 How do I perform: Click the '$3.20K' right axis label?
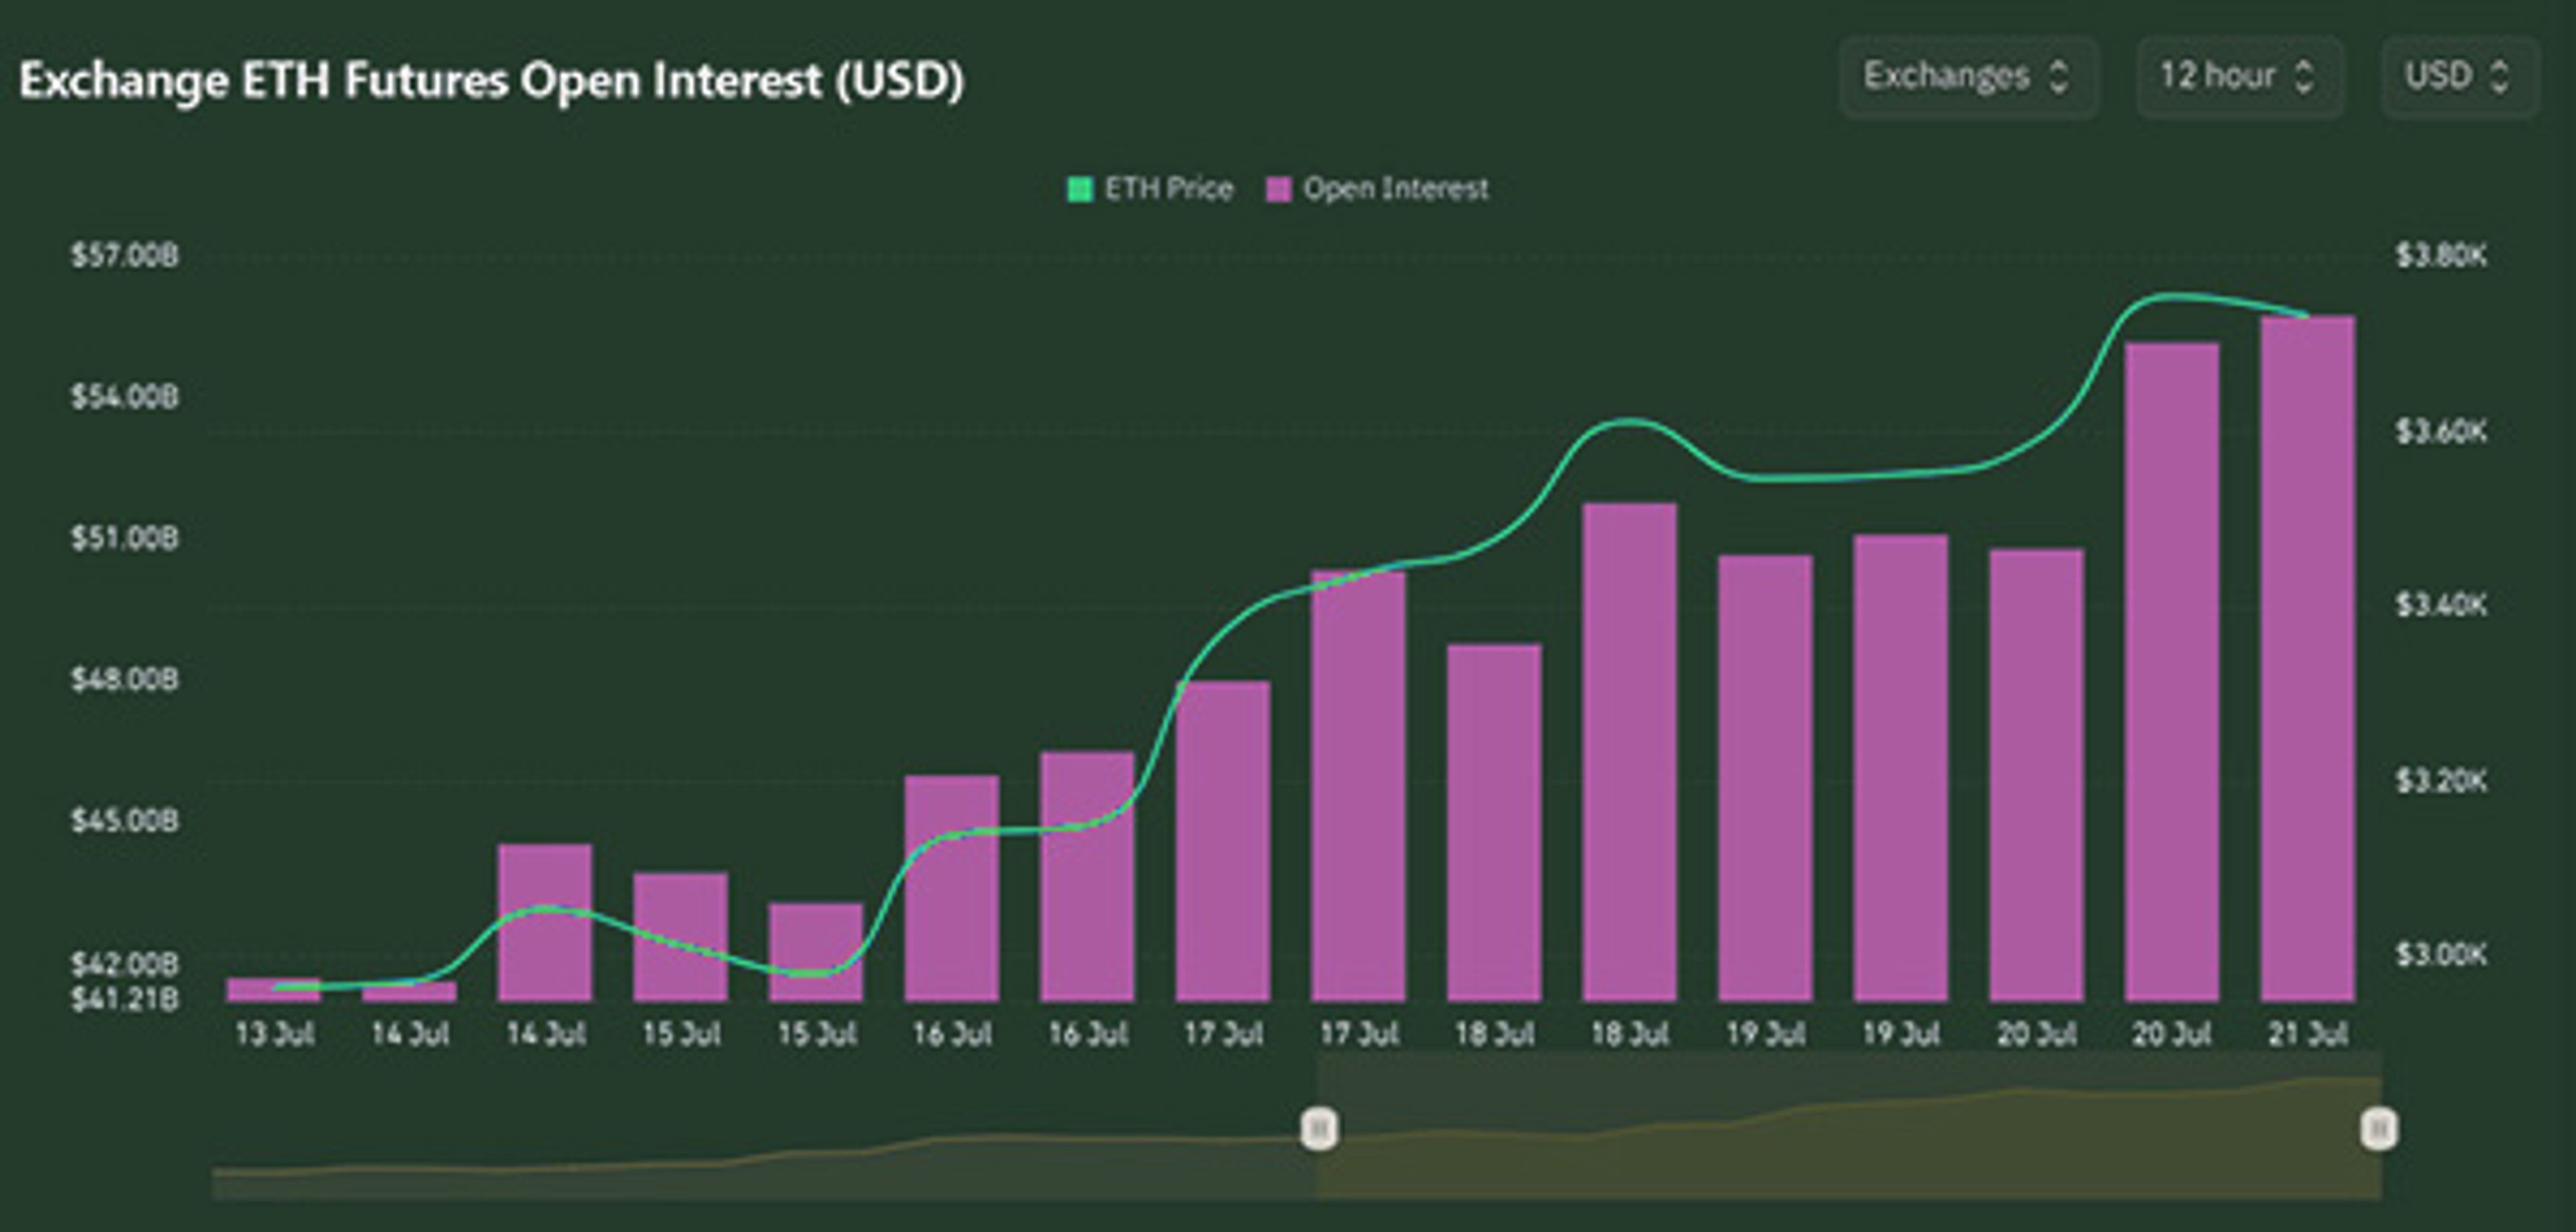pos(2441,780)
